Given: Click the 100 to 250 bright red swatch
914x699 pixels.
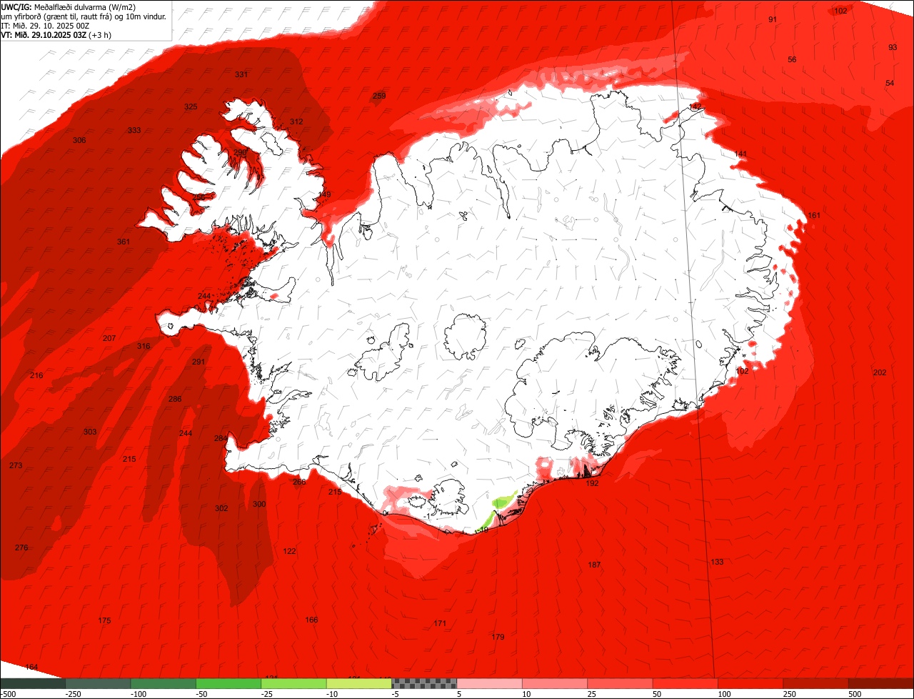Looking at the screenshot, I should (750, 683).
